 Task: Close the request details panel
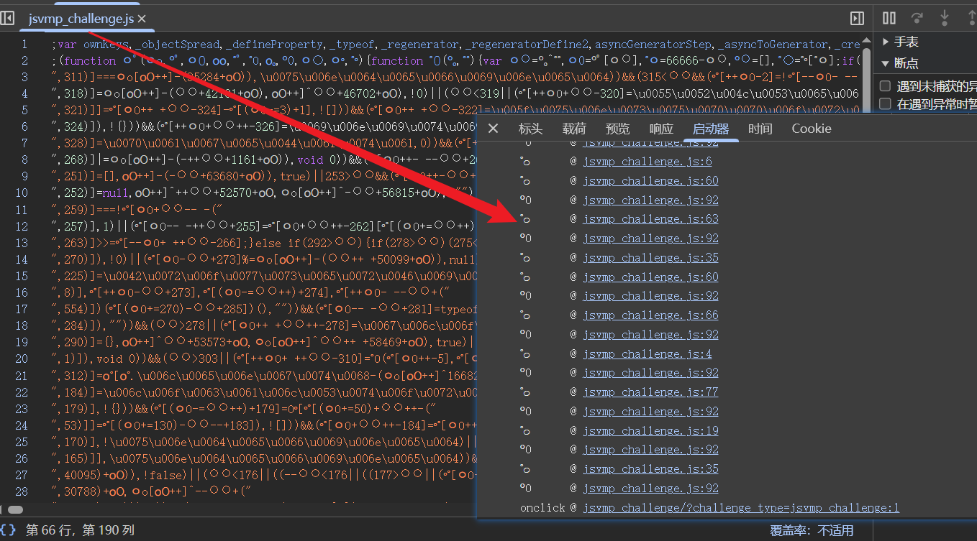[493, 129]
